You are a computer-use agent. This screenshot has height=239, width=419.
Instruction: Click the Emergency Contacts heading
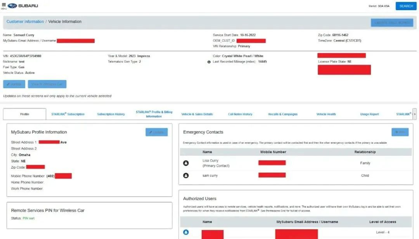click(x=203, y=132)
